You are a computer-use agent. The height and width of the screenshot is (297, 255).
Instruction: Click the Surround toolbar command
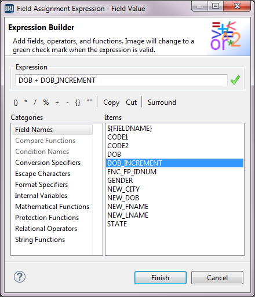click(x=162, y=102)
